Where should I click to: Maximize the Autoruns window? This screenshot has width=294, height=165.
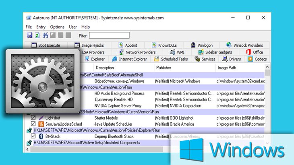pos(248,18)
